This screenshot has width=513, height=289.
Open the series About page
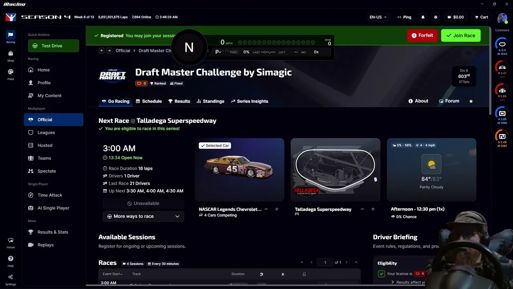[x=418, y=101]
